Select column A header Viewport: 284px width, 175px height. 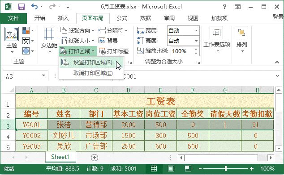[31, 90]
